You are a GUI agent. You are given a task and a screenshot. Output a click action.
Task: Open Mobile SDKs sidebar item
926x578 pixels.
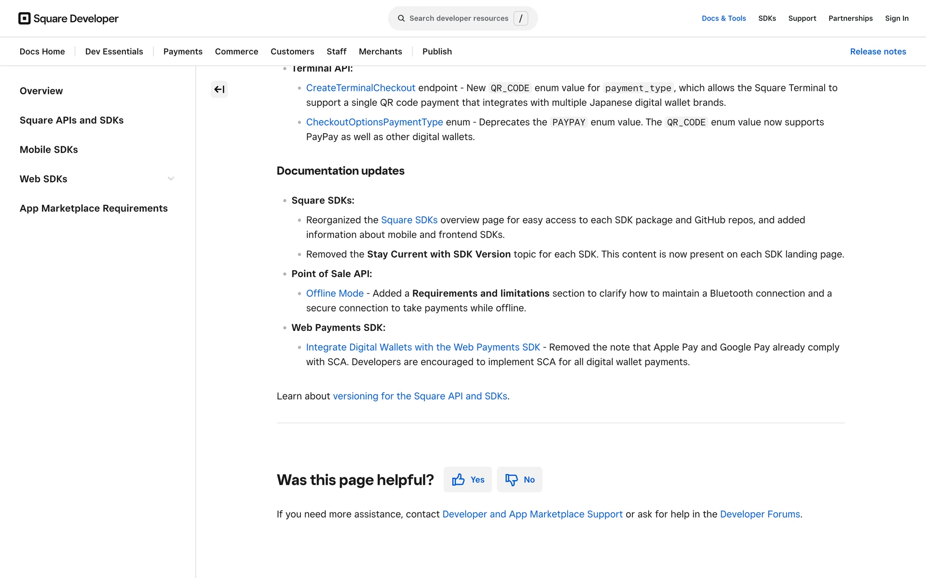[49, 149]
